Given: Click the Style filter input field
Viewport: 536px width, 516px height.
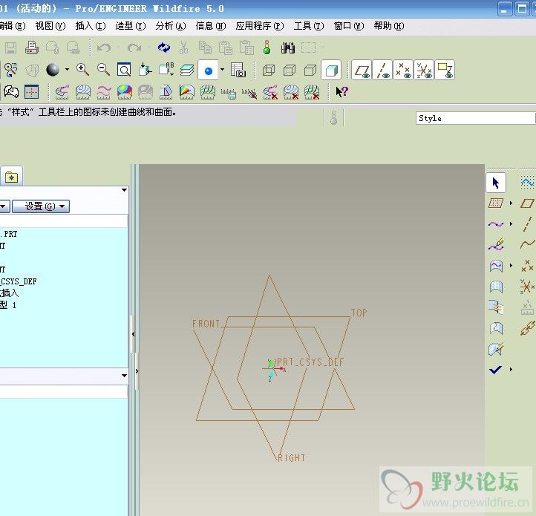Looking at the screenshot, I should pos(475,118).
